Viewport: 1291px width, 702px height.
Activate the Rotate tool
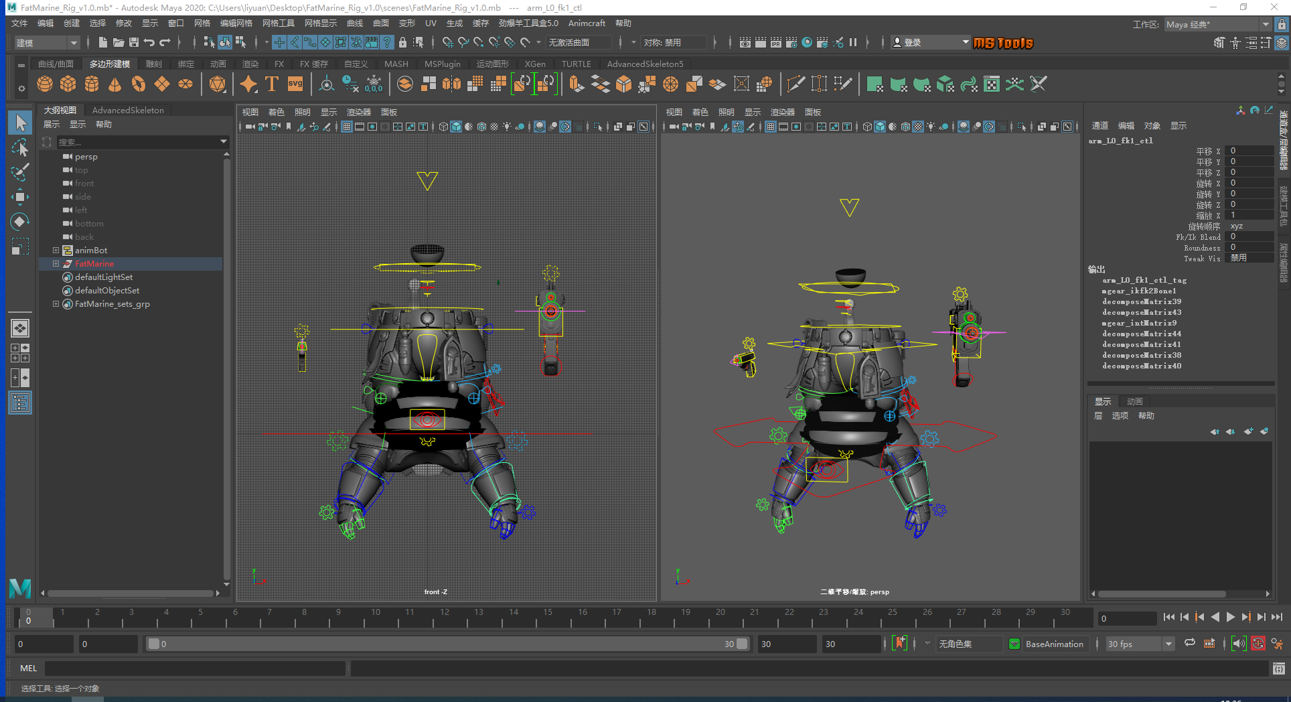coord(20,222)
